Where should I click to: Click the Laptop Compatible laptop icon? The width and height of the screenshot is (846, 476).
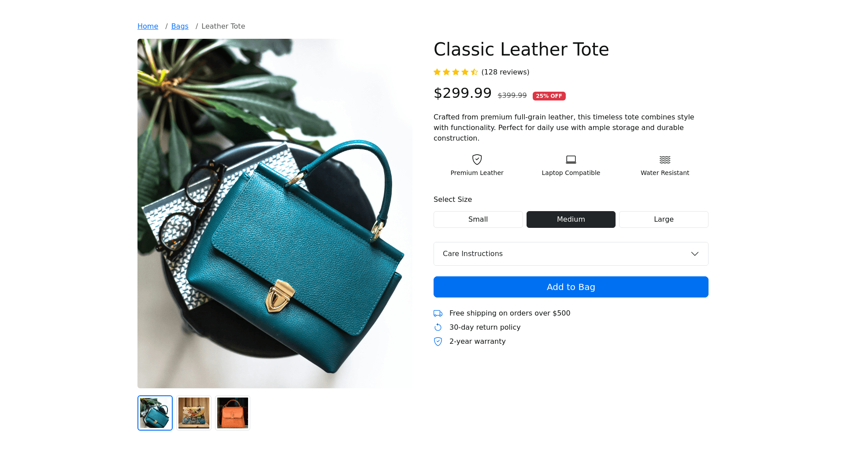571,160
